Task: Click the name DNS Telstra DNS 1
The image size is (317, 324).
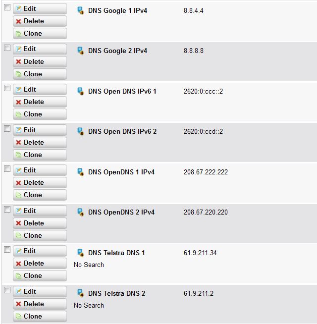Action: point(116,253)
